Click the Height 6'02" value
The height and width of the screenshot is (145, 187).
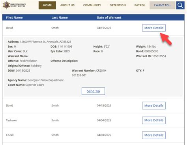107,47
